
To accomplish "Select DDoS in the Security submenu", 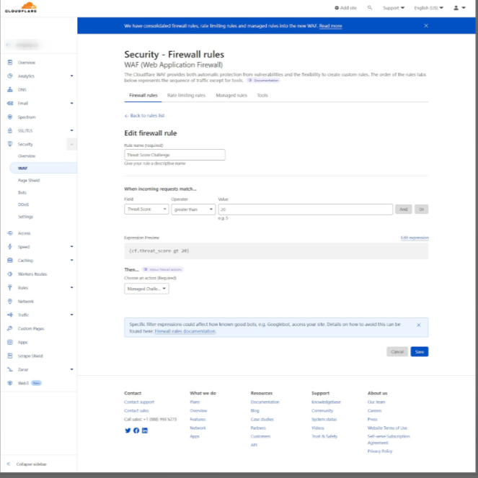I will click(23, 204).
